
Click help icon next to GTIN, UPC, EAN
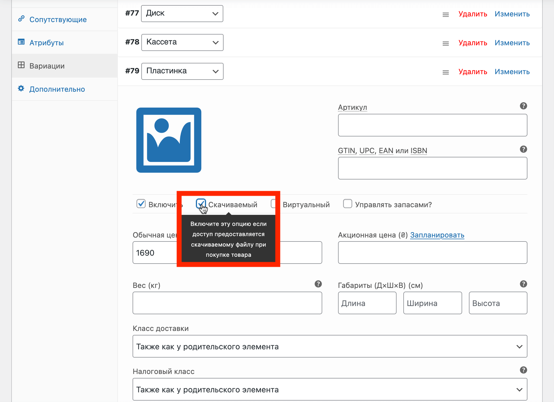click(523, 149)
